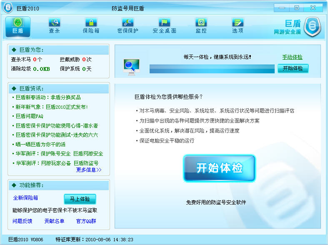Viewport: 328px width, 245px height.
Task: Switch to the 查杀 scan tab
Action: (x=54, y=26)
